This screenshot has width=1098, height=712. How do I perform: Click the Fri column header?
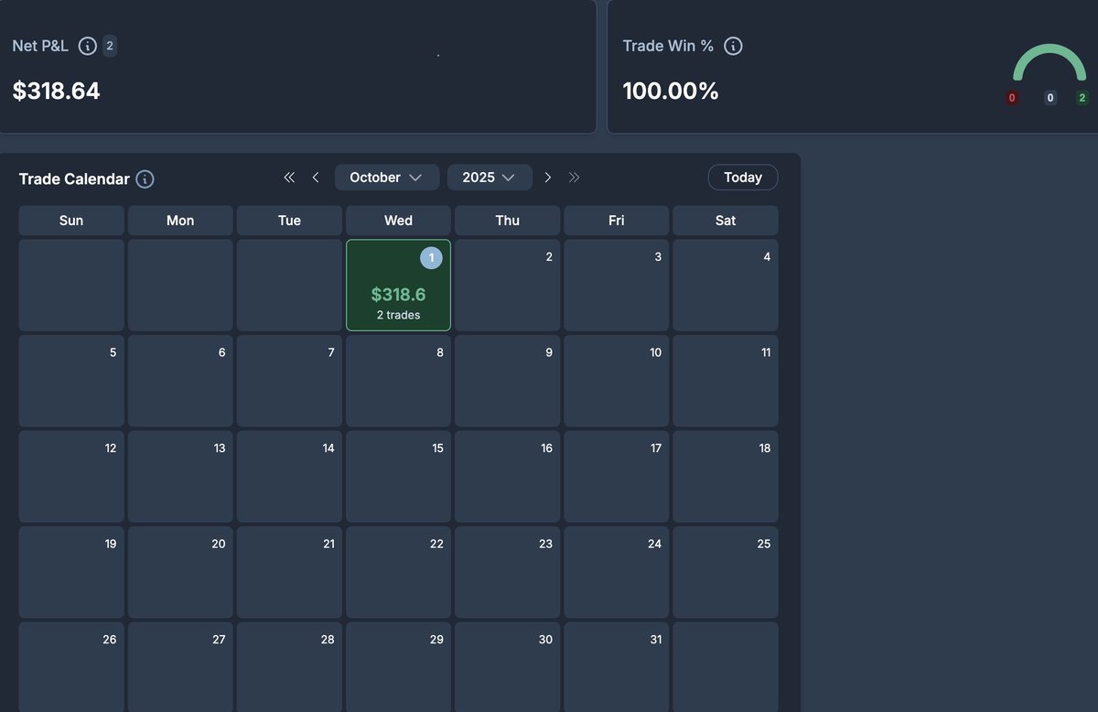pyautogui.click(x=616, y=221)
